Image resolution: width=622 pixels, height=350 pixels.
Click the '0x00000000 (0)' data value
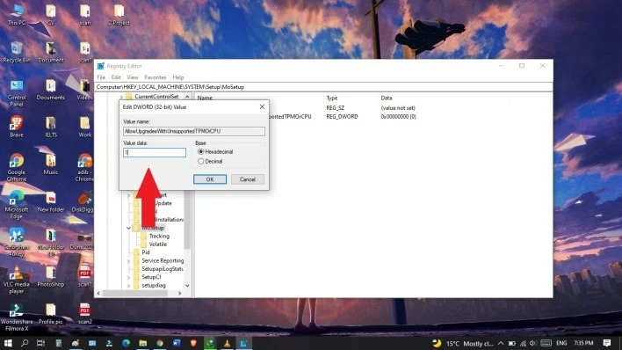(398, 117)
